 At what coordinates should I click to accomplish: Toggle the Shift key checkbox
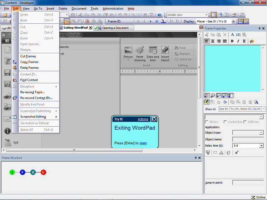click(x=245, y=122)
